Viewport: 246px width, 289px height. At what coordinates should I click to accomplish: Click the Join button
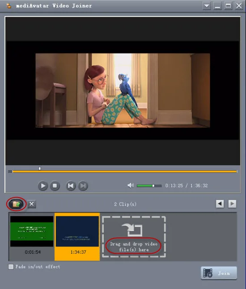pyautogui.click(x=219, y=273)
